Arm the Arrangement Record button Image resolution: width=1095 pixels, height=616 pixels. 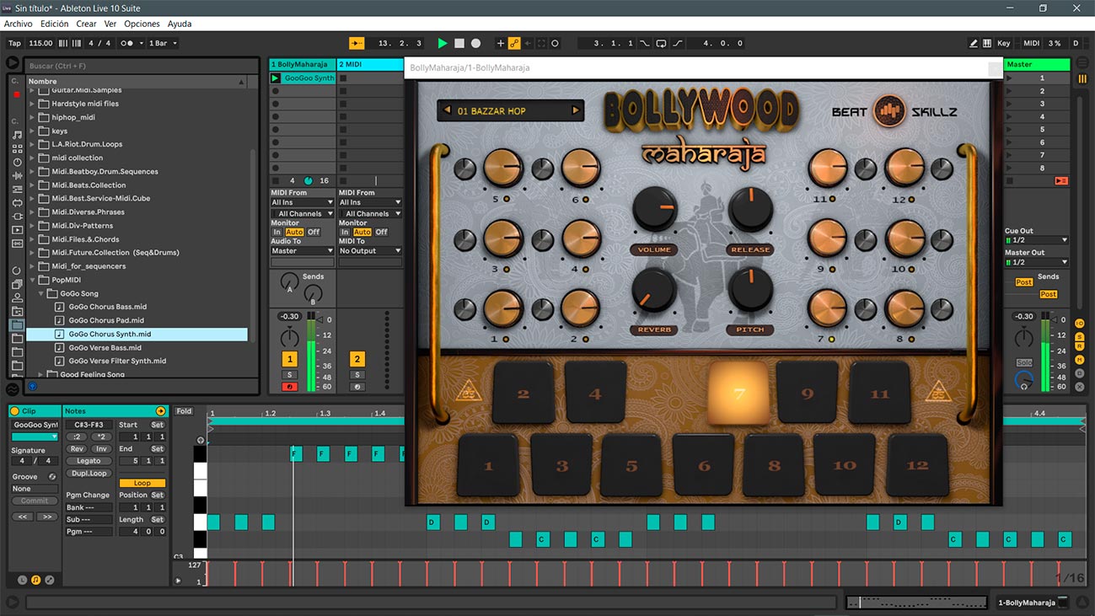[476, 43]
